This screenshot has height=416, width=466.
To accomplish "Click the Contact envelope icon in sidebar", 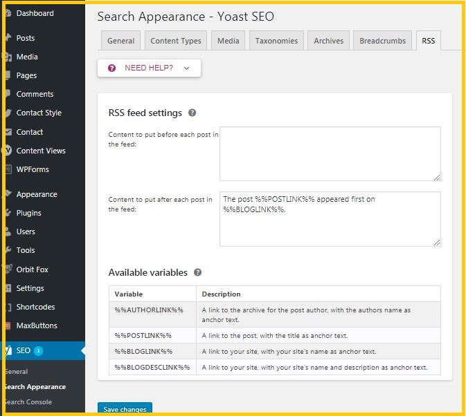I will tap(8, 132).
